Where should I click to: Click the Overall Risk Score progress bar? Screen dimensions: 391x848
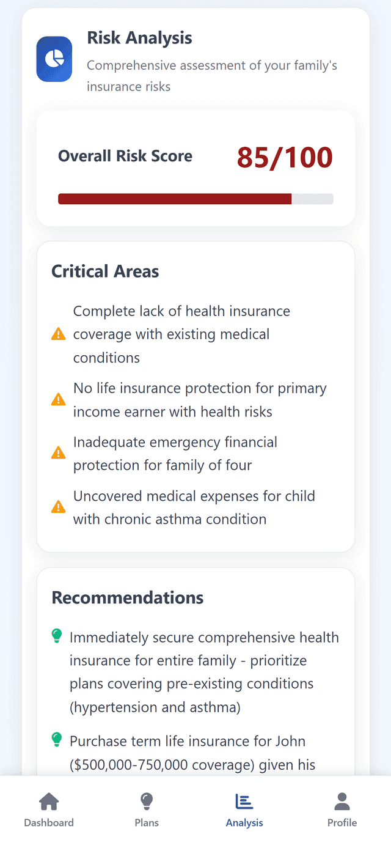click(195, 199)
